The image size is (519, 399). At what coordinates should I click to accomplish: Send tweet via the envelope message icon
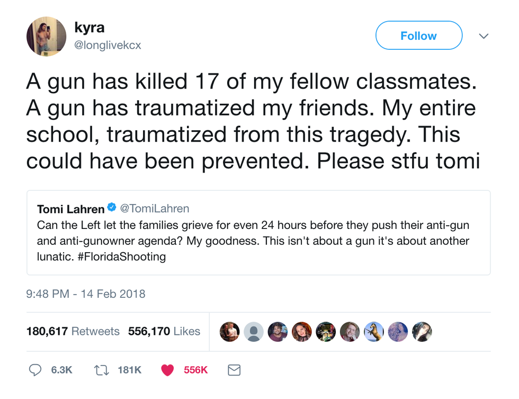234,370
